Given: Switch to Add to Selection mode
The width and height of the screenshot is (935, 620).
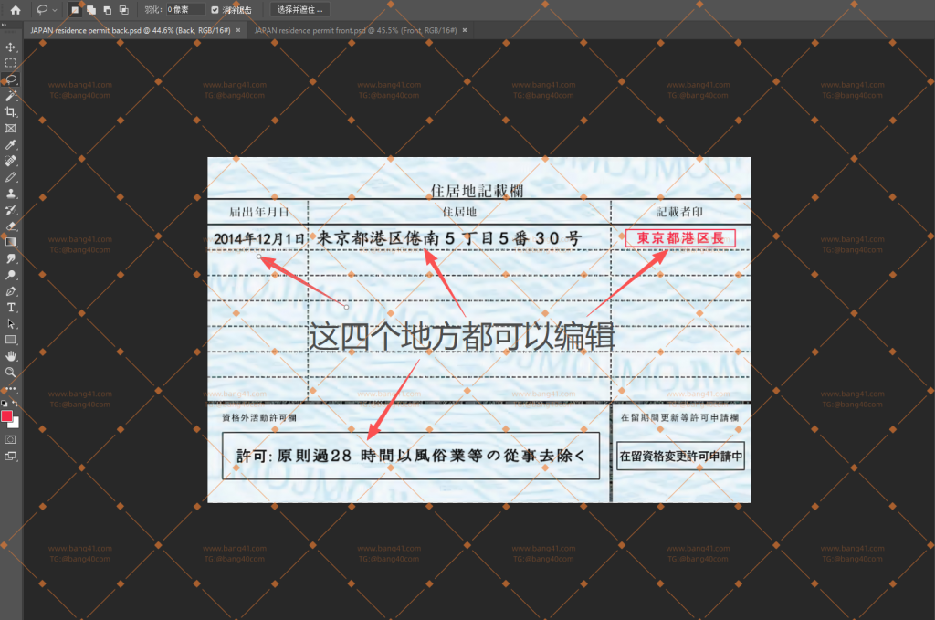Looking at the screenshot, I should pyautogui.click(x=91, y=9).
